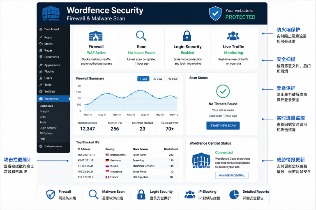The image size is (316, 210).
Task: Click the Wordfence menu icon in sidebar
Action: [x=41, y=99]
